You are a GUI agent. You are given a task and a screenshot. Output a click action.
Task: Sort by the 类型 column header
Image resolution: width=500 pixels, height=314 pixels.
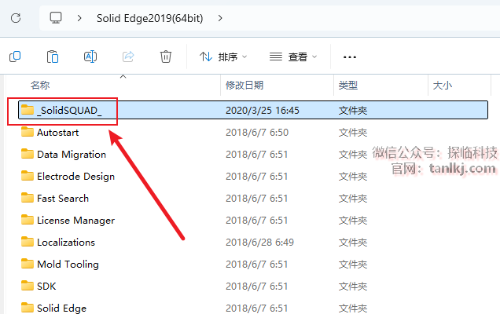coord(348,86)
